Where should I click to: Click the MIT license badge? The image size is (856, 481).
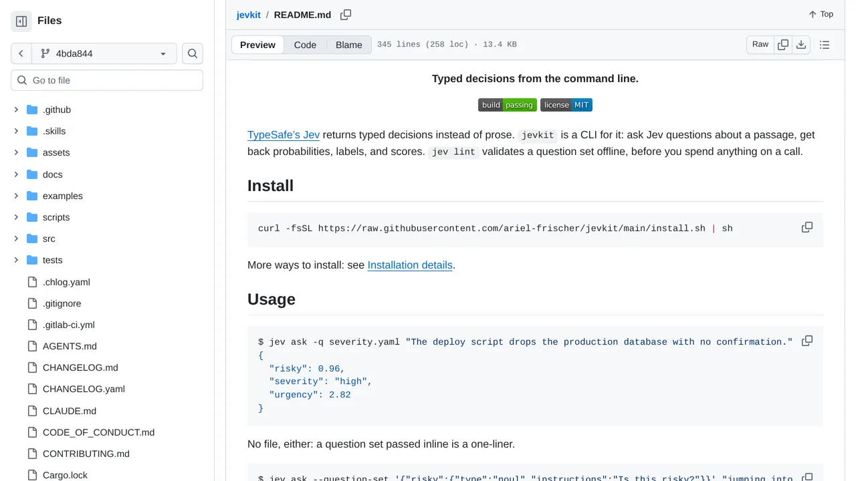tap(566, 105)
